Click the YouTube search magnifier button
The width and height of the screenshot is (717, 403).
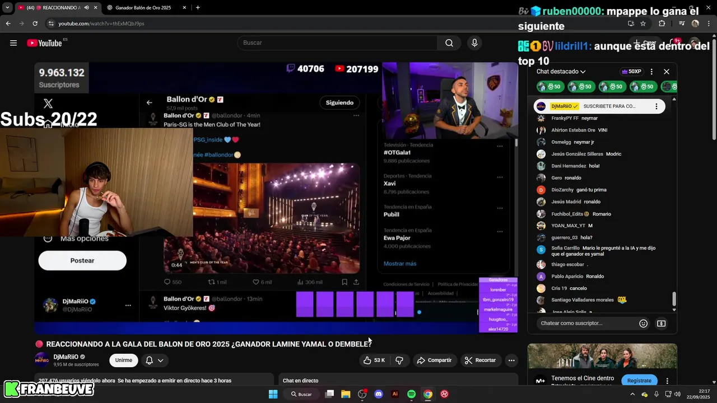pos(449,43)
